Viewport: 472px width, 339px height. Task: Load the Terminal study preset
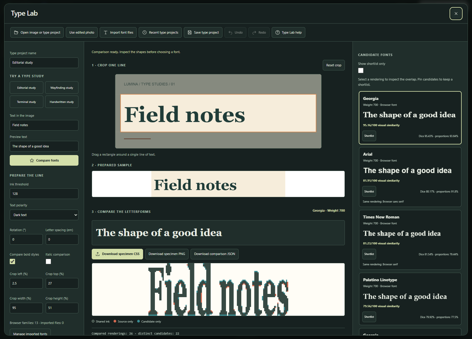[27, 102]
